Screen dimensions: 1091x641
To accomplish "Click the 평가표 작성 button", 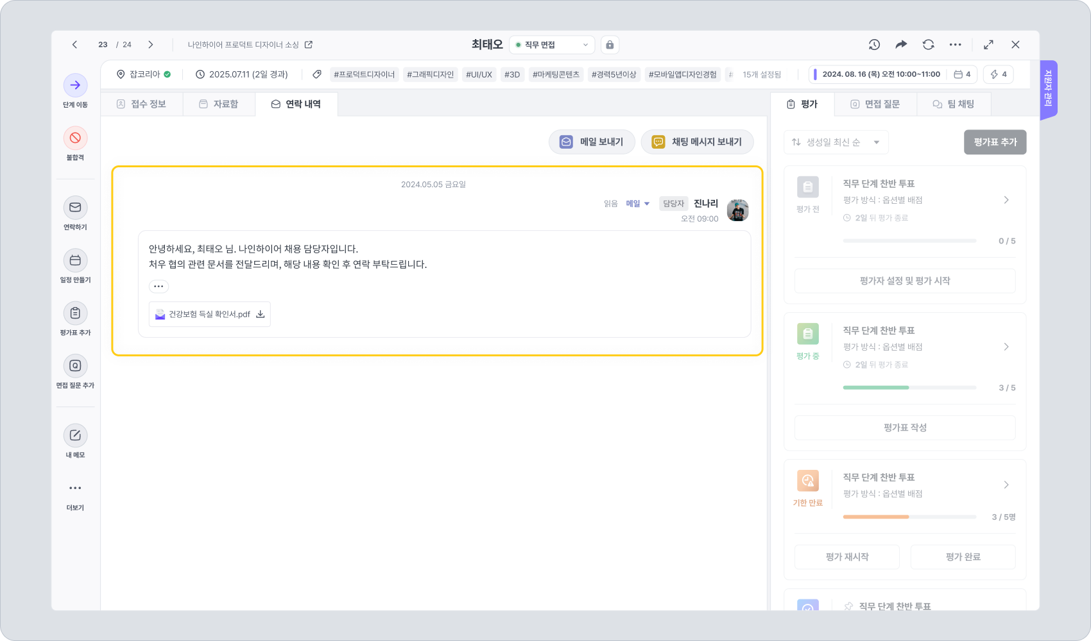I will coord(905,428).
